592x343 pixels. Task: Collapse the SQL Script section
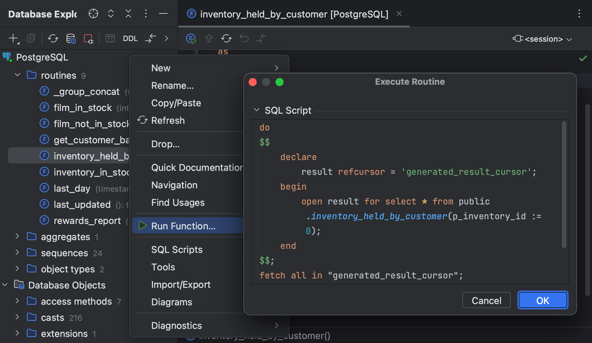pos(257,110)
